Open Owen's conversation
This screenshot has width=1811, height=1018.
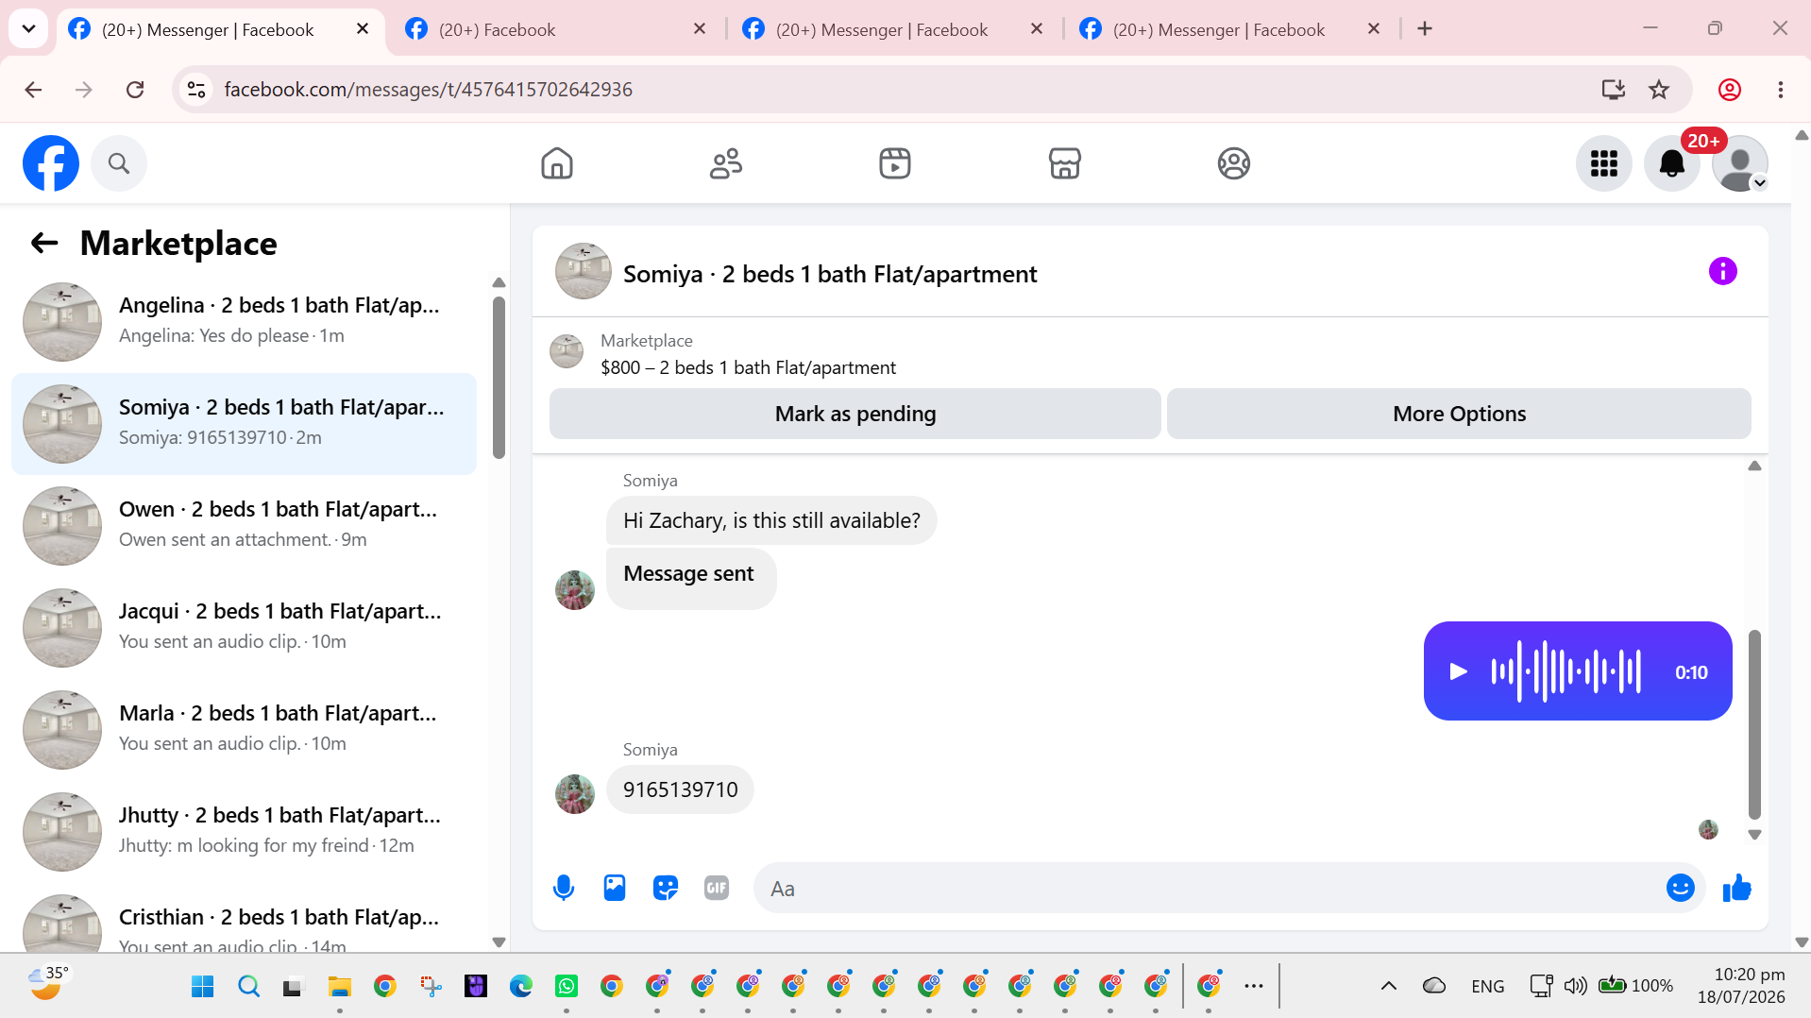pyautogui.click(x=244, y=525)
